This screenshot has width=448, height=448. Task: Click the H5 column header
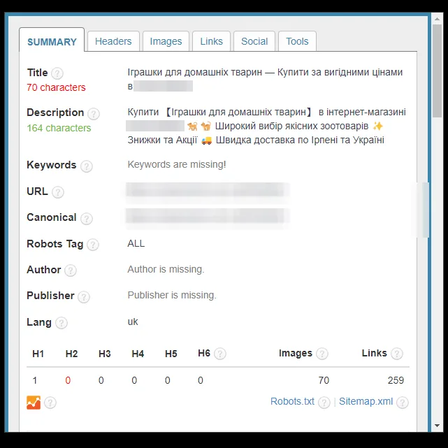pyautogui.click(x=171, y=354)
